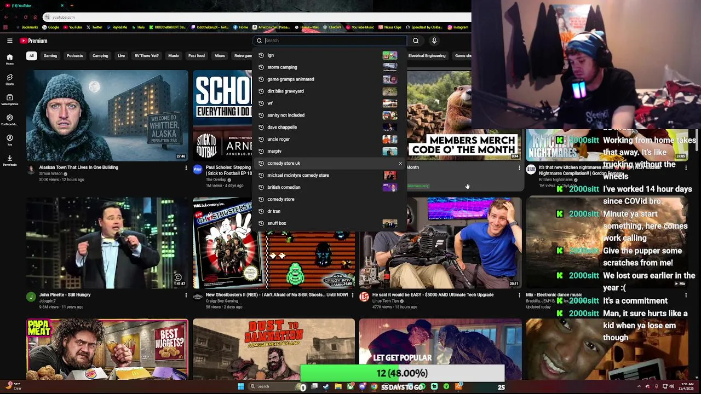Open $5000 AMD Tech Upgrade thumbnail
The image size is (701, 394).
[440, 243]
